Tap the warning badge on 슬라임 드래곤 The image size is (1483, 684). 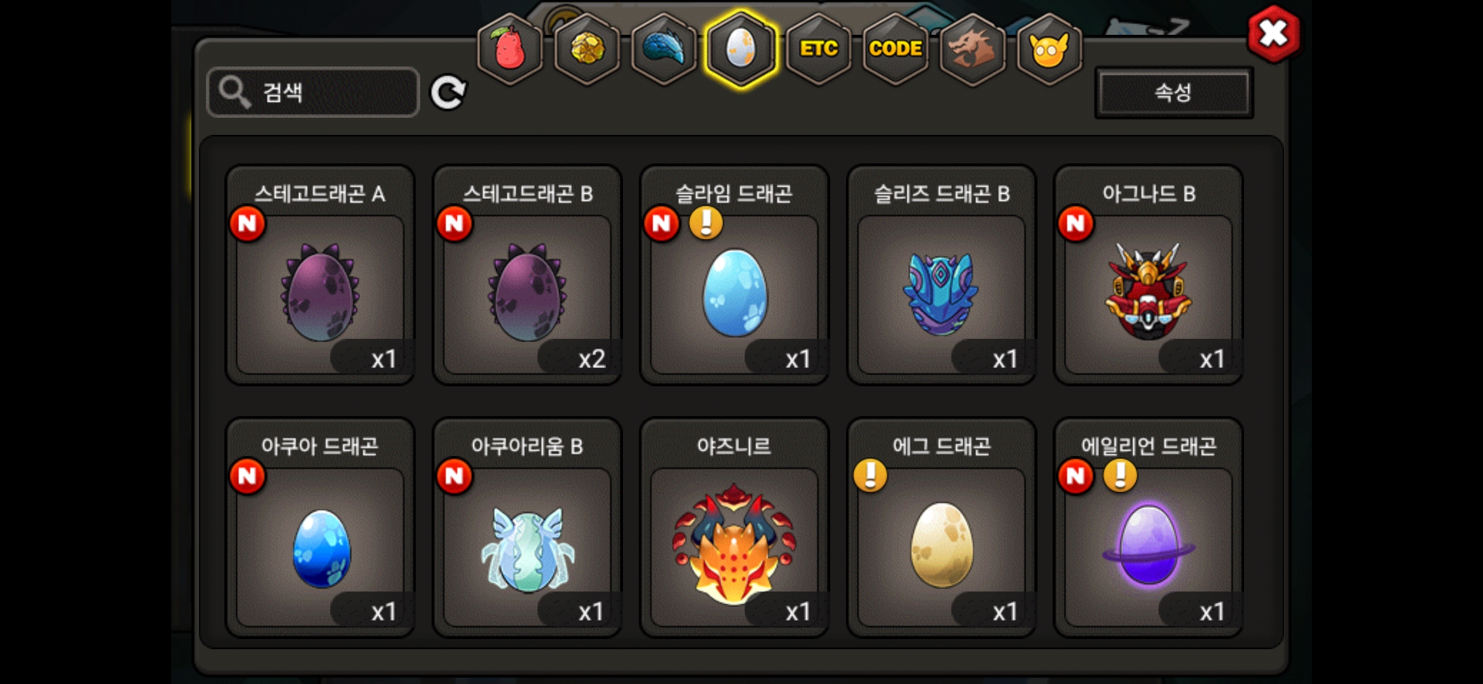(x=706, y=222)
